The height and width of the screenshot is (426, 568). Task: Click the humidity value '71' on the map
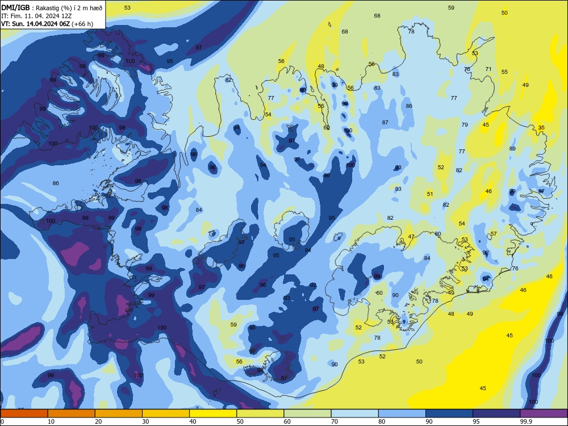[488, 69]
